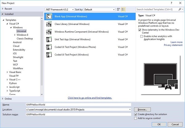
Task: Choose Windows Runtime Component template icon
Action: 48,32
